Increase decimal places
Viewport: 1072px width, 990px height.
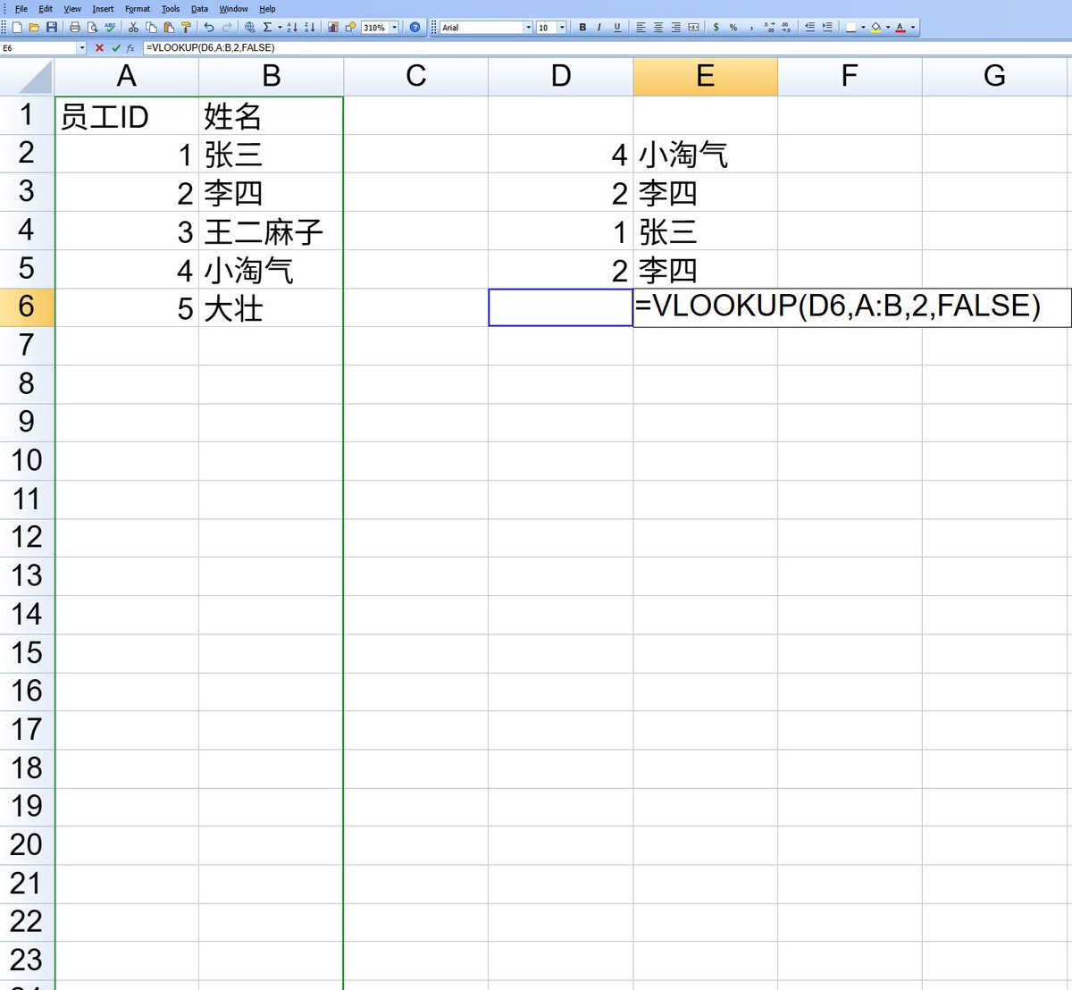(769, 28)
